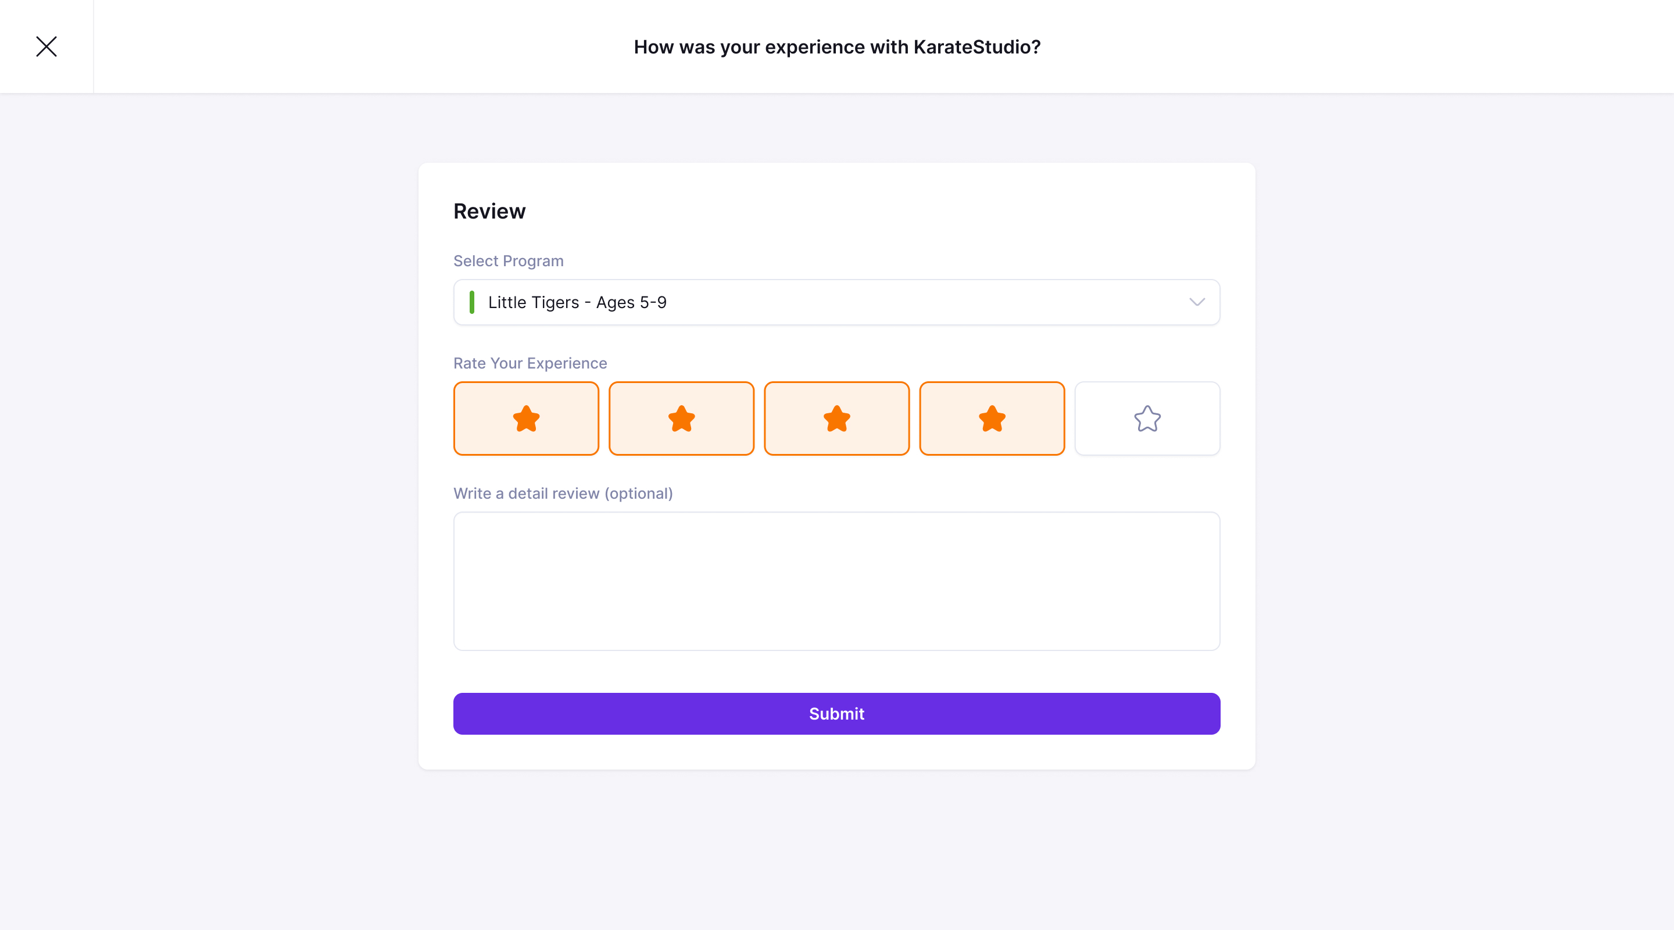Set rating to three stars
Screen dimensions: 1674x930
[836, 419]
